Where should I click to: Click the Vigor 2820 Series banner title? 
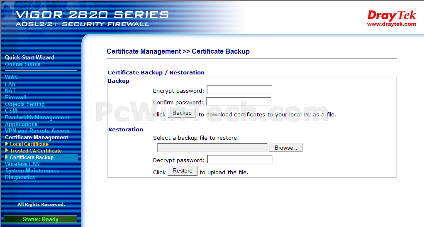pyautogui.click(x=92, y=15)
